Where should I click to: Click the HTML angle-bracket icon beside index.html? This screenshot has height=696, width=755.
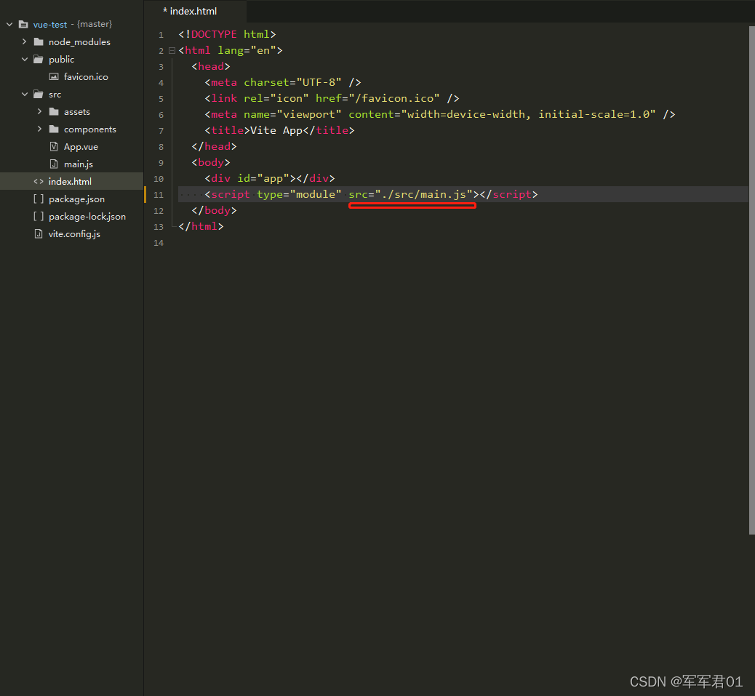click(39, 181)
